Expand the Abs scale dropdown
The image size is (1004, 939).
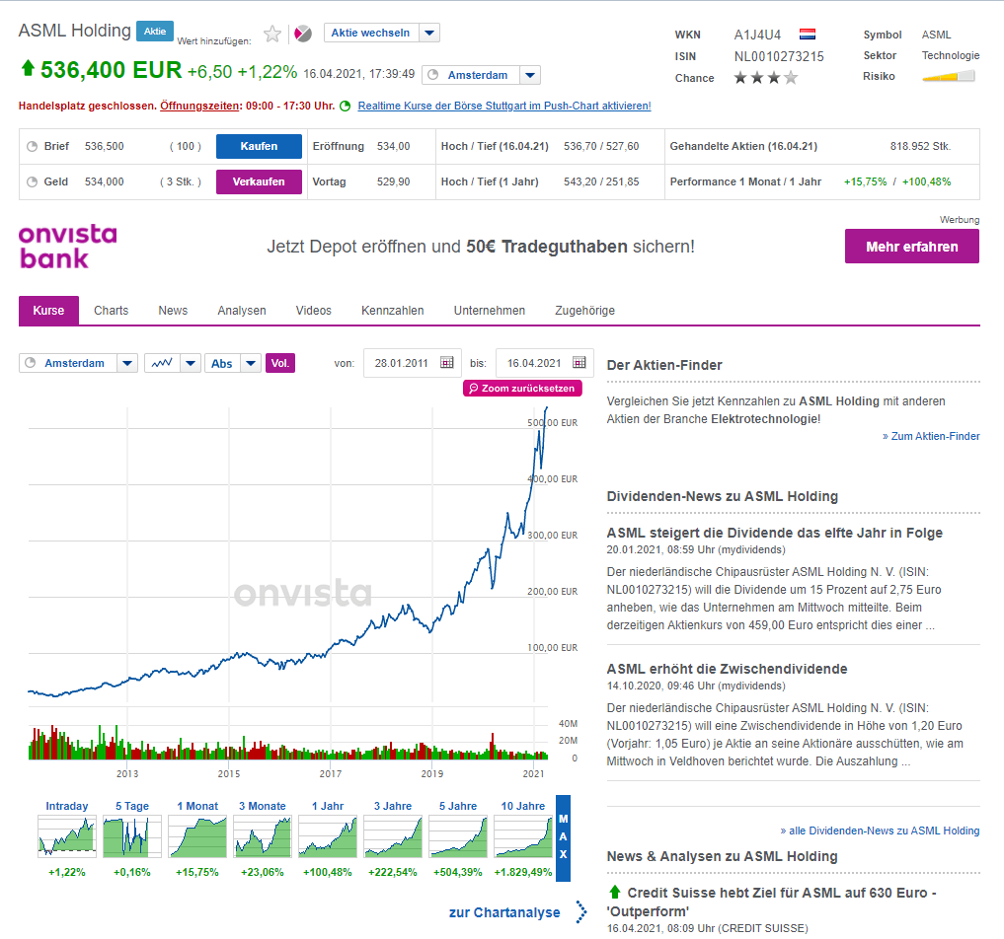point(251,363)
